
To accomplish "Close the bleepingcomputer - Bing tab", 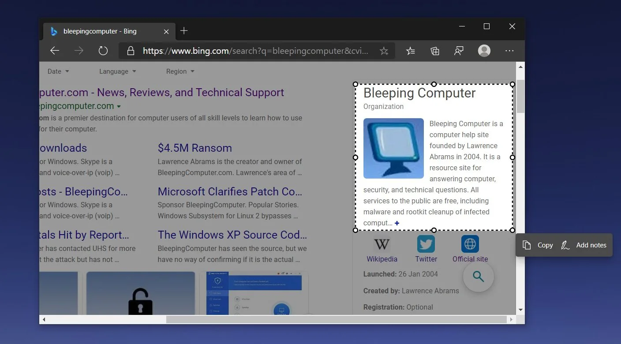I will click(x=166, y=31).
